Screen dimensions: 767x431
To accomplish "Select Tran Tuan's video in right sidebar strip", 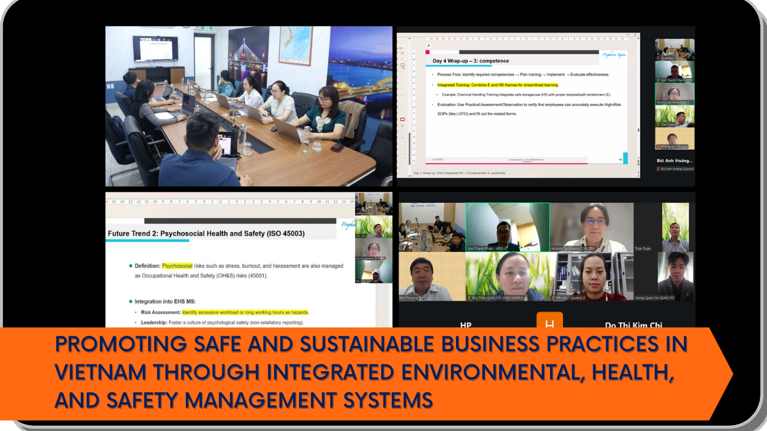I will [674, 116].
